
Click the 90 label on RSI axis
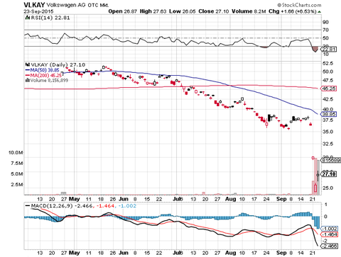pyautogui.click(x=325, y=22)
